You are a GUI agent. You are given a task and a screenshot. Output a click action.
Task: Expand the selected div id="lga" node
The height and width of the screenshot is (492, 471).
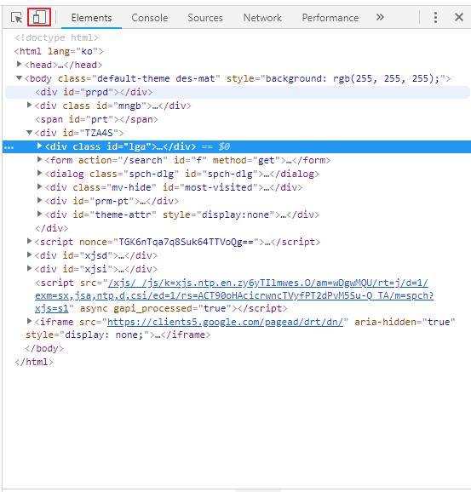click(39, 146)
